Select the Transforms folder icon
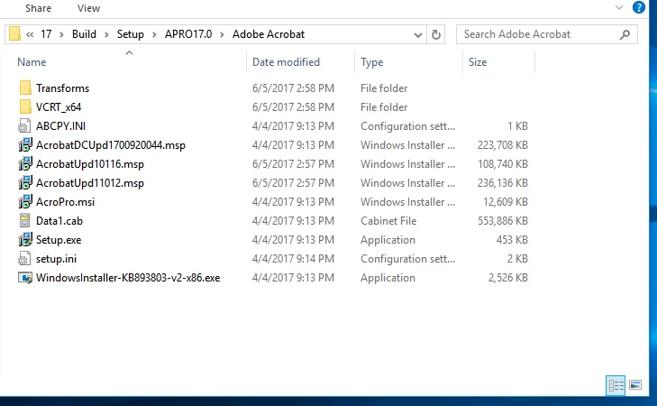 pos(25,88)
